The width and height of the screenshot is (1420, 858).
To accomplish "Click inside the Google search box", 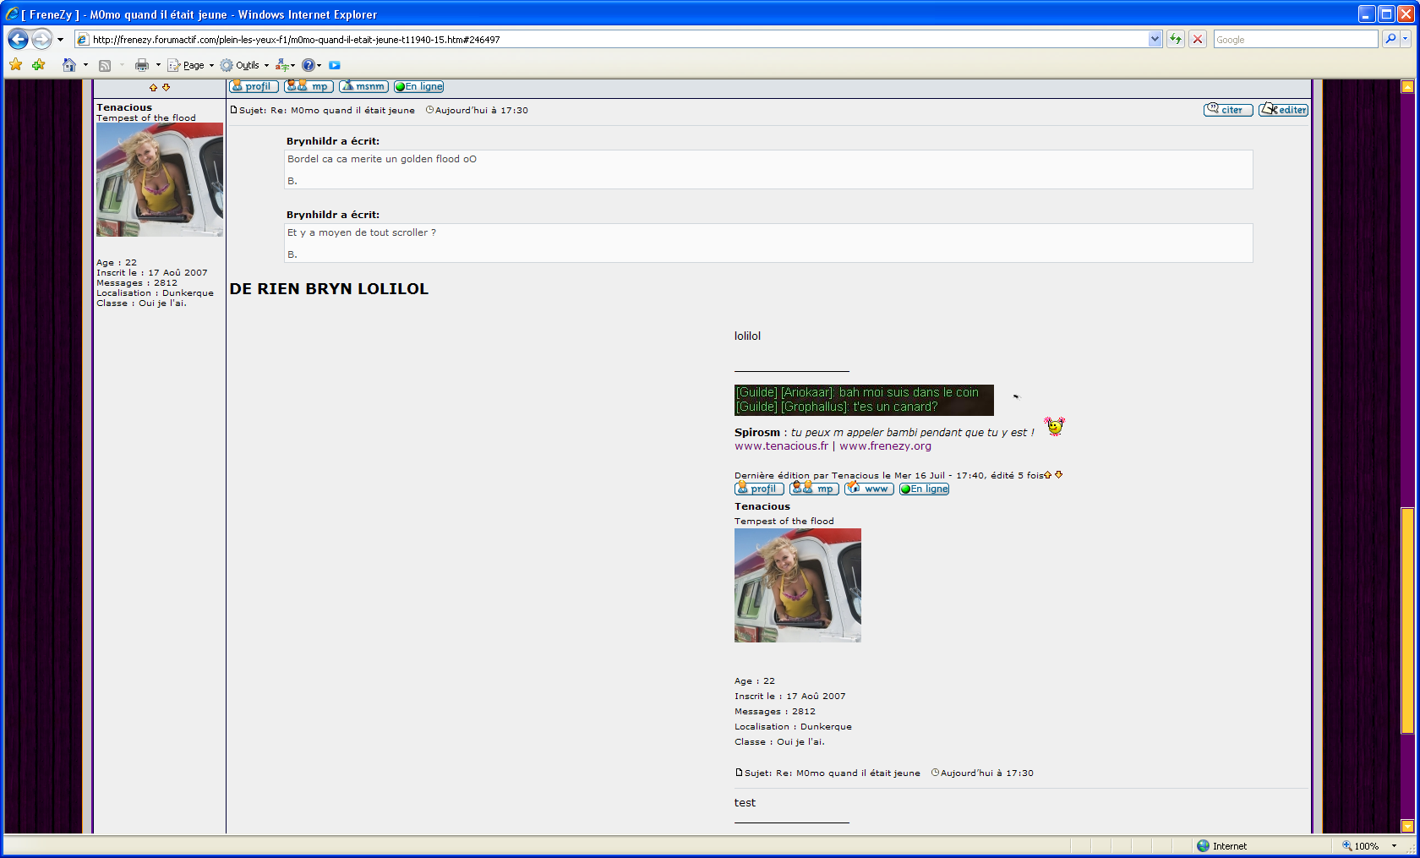I will 1294,40.
